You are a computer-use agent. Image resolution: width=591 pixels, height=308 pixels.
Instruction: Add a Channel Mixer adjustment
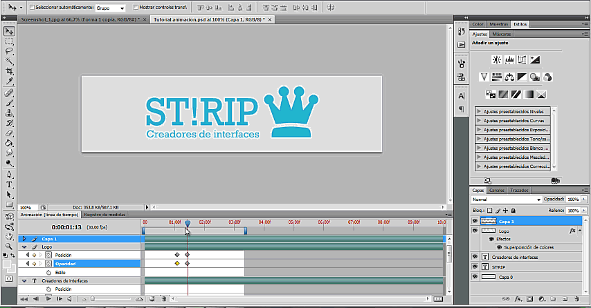[x=547, y=77]
